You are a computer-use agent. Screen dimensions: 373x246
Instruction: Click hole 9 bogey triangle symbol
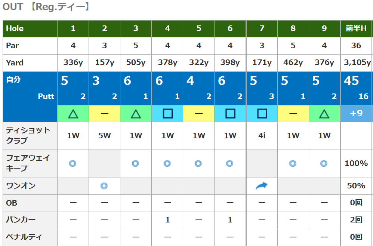[324, 113]
